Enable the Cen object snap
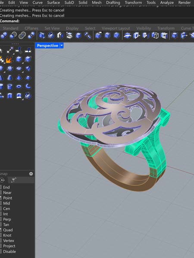 tap(5, 209)
